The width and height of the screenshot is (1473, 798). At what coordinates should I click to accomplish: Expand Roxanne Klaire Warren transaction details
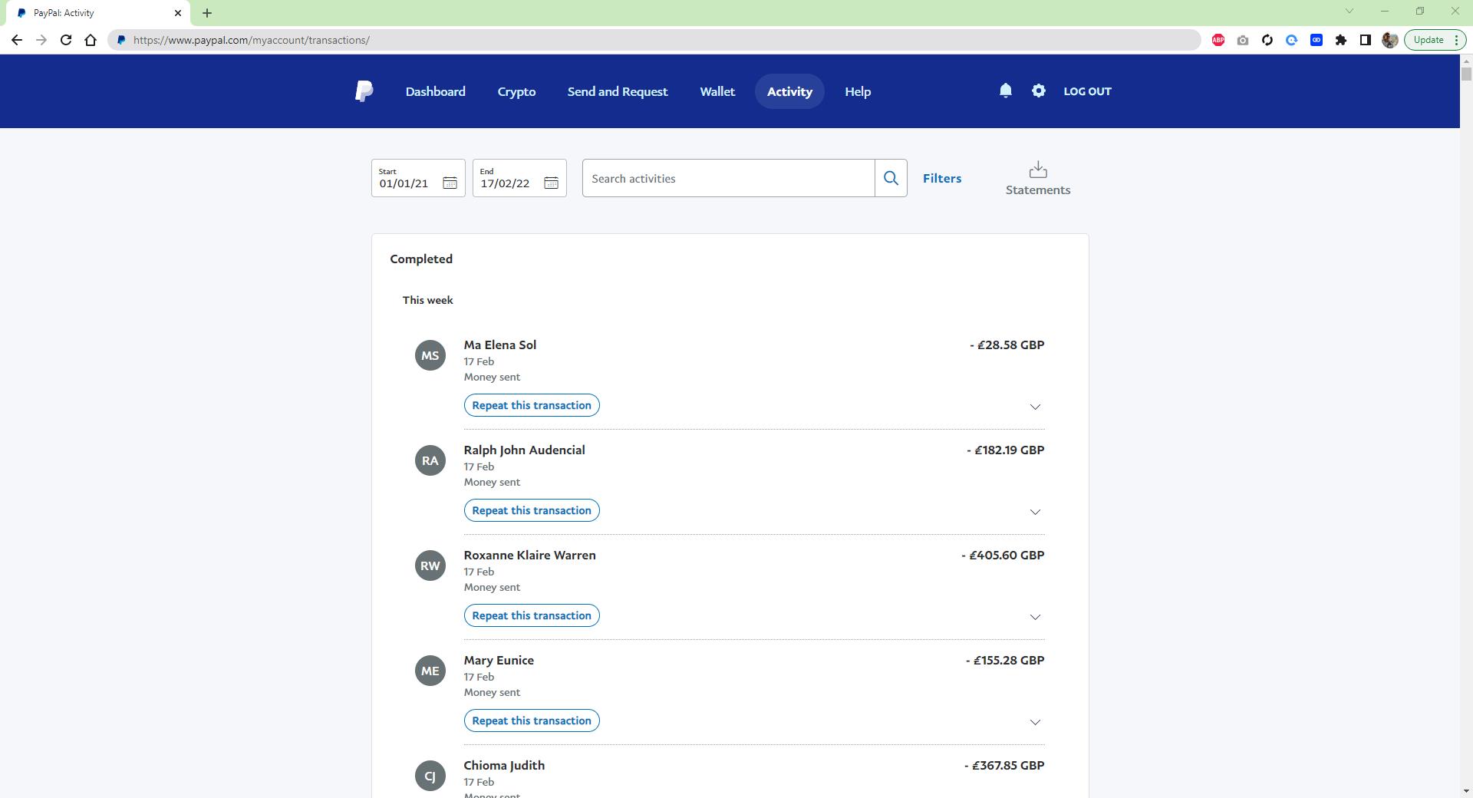[1035, 617]
